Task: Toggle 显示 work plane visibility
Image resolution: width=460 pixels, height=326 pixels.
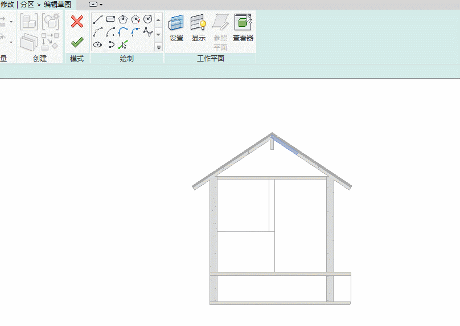Action: [198, 28]
